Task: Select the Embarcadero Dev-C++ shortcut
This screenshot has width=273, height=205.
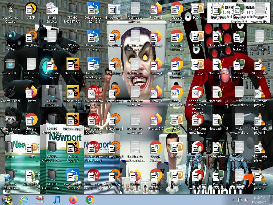Action: (94, 96)
